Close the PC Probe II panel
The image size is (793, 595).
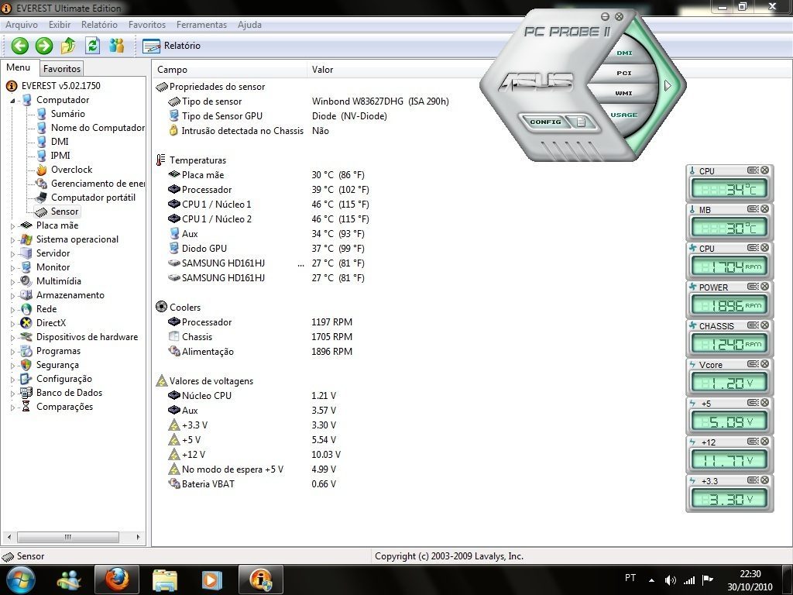[x=619, y=17]
